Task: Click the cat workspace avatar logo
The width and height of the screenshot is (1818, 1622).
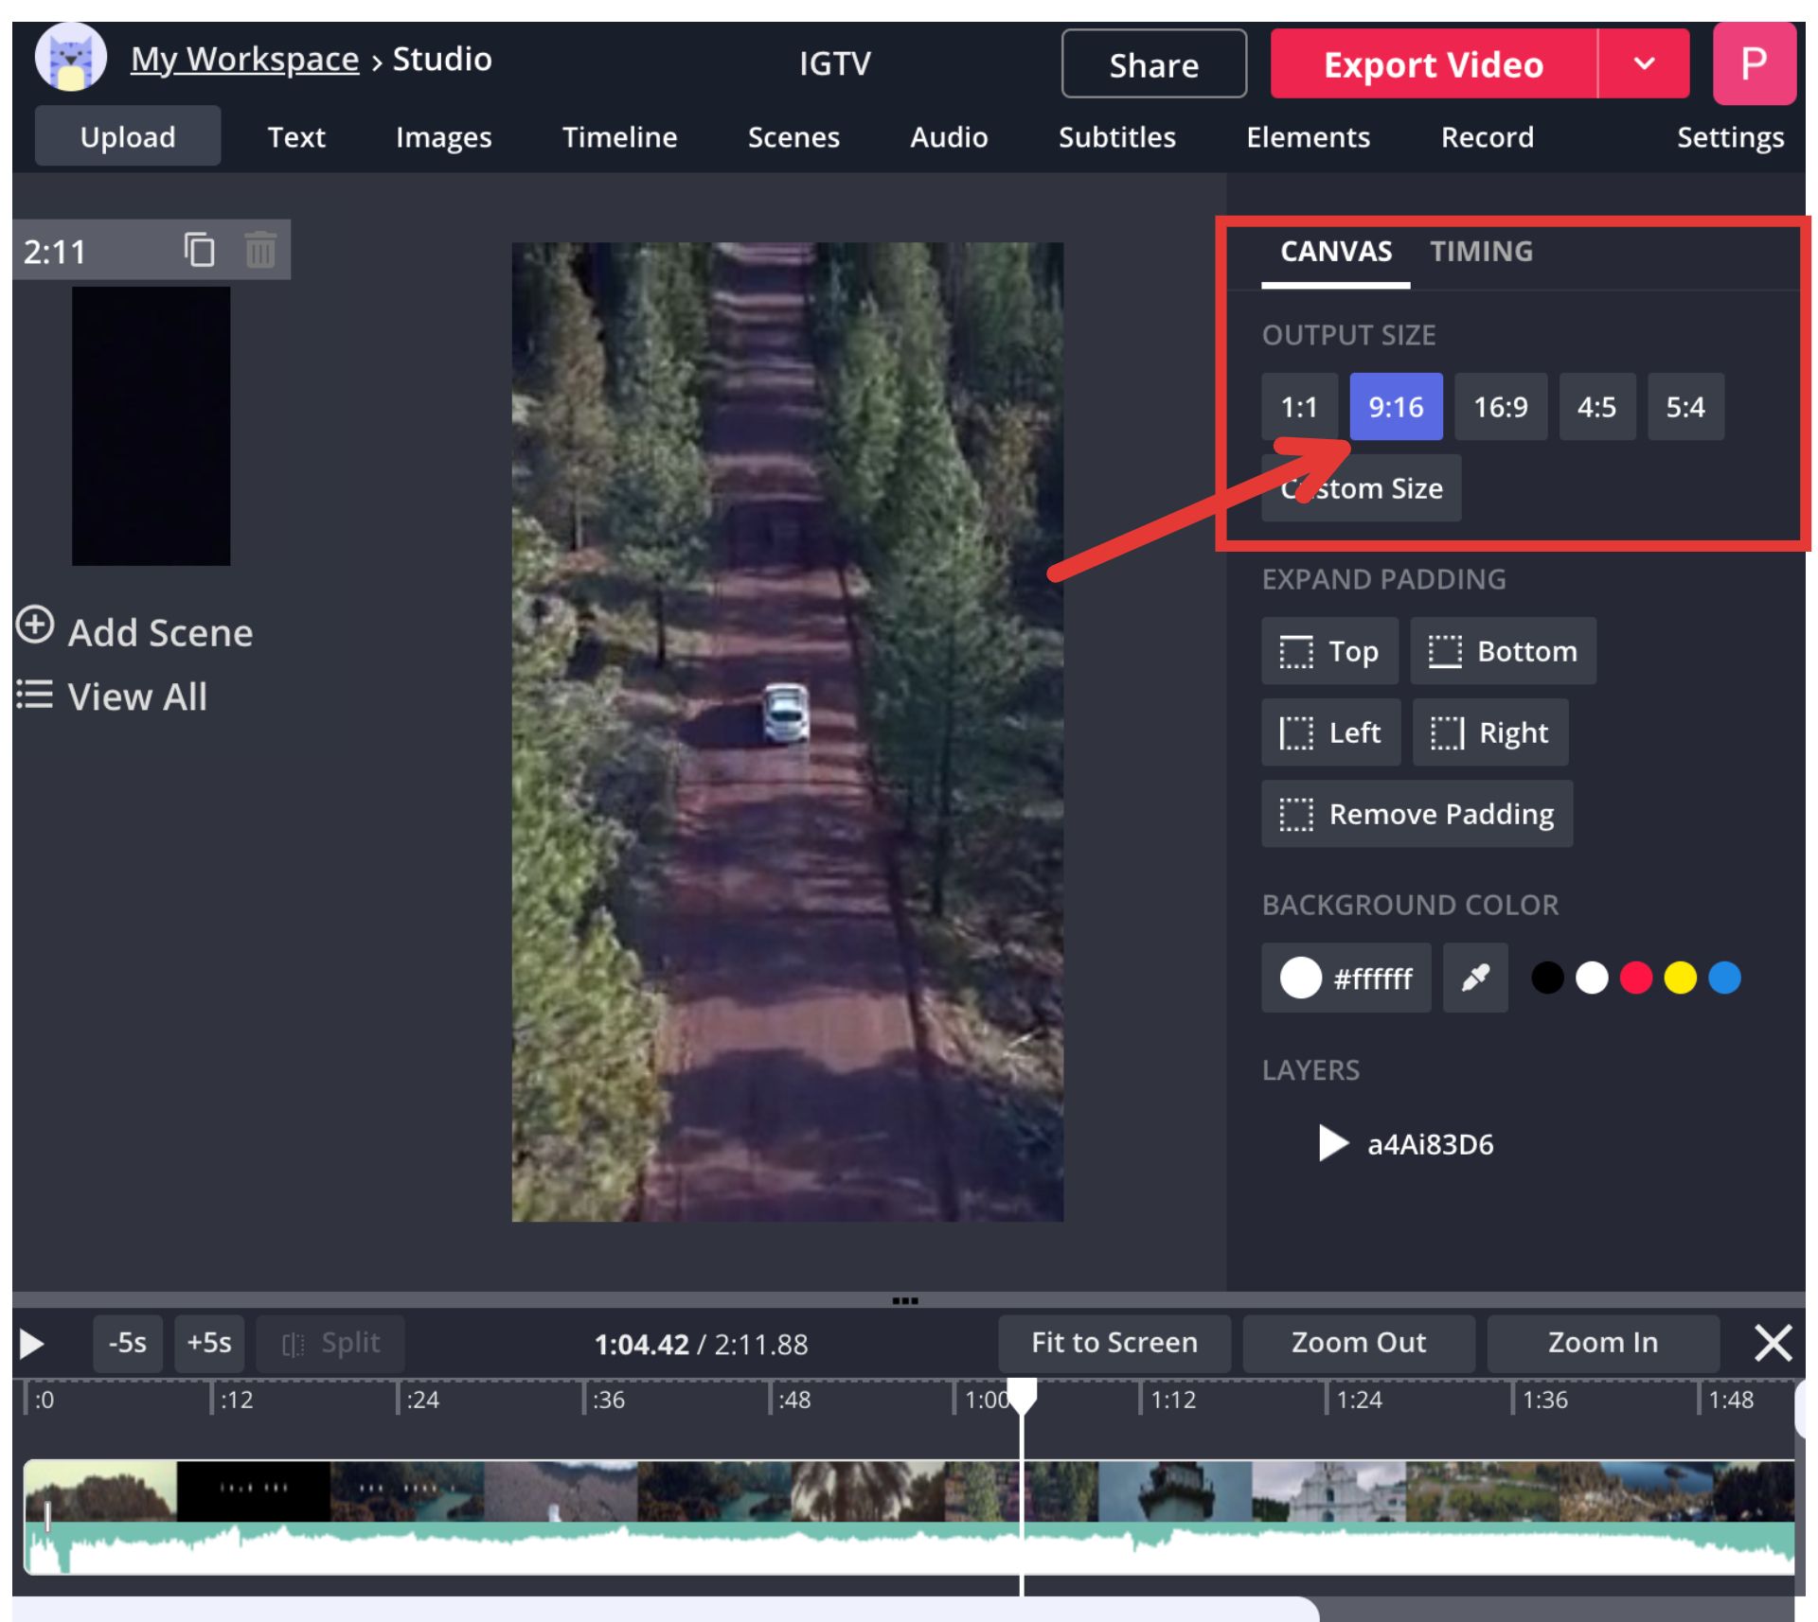Action: 71,59
